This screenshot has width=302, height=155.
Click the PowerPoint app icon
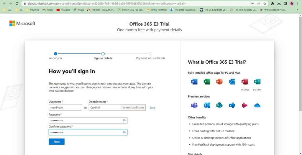219,82
